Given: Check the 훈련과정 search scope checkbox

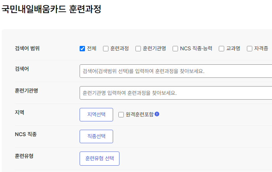Looking at the screenshot, I should pyautogui.click(x=106, y=49).
